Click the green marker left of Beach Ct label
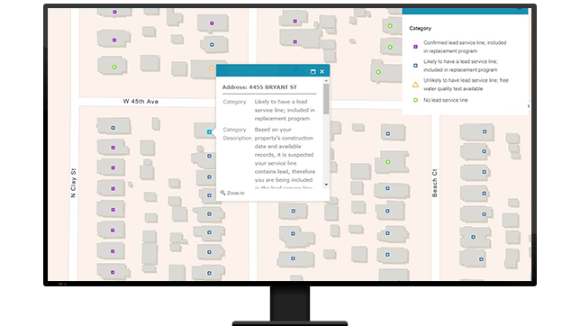The height and width of the screenshot is (326, 580). coord(388,162)
